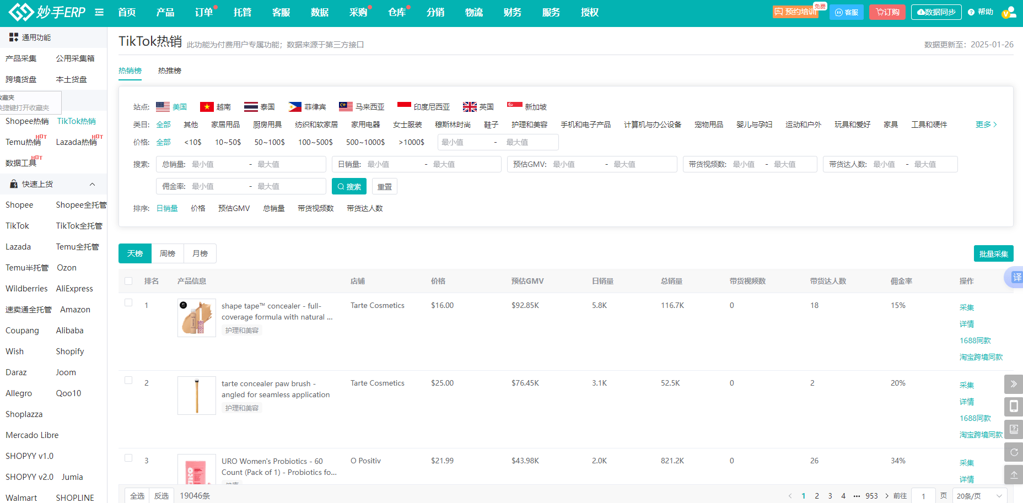Viewport: 1023px width, 503px height.
Task: Open paw brush product thumbnail
Action: coord(197,396)
